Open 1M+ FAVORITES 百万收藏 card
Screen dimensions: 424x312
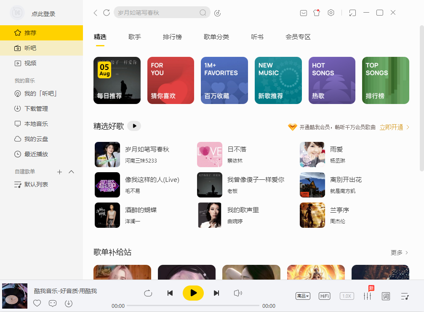tap(224, 80)
